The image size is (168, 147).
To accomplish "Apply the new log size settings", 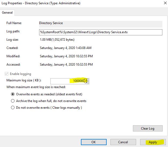I will coord(153,142).
